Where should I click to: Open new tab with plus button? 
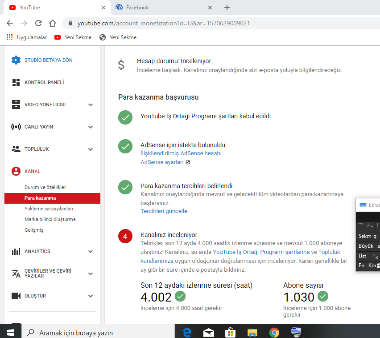pyautogui.click(x=227, y=8)
